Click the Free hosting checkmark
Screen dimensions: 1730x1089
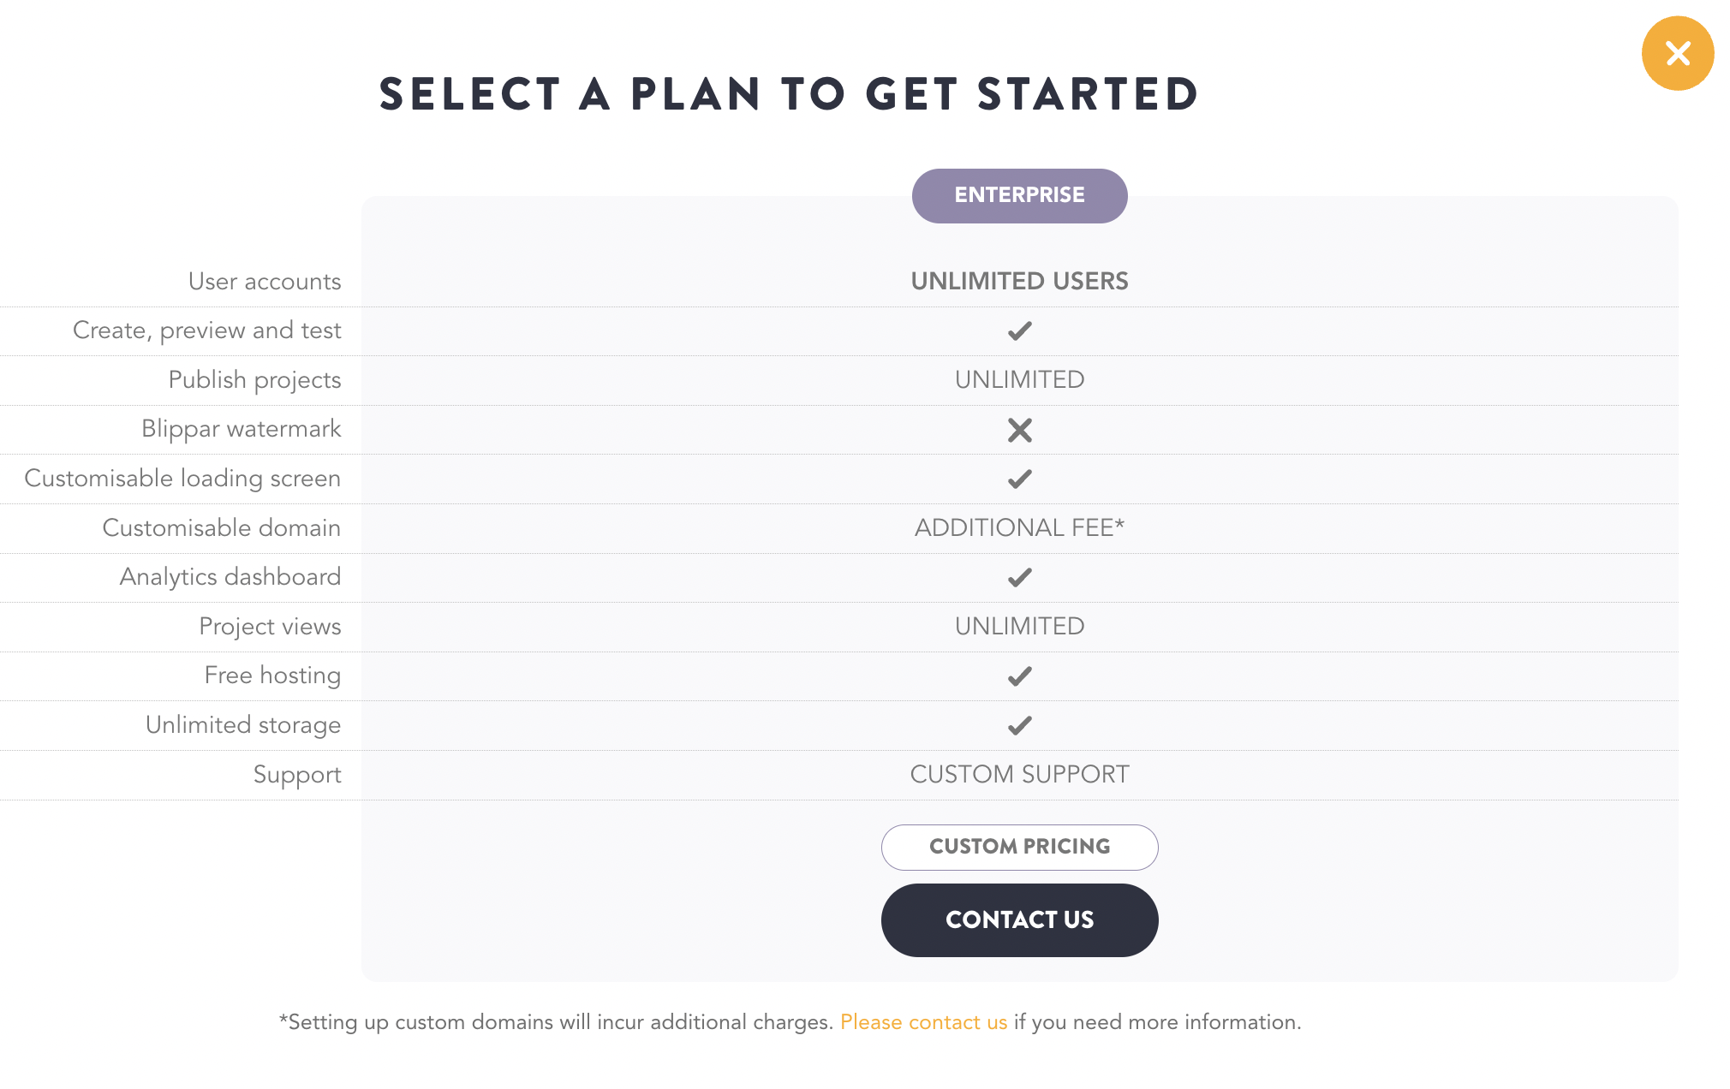coord(1019,676)
